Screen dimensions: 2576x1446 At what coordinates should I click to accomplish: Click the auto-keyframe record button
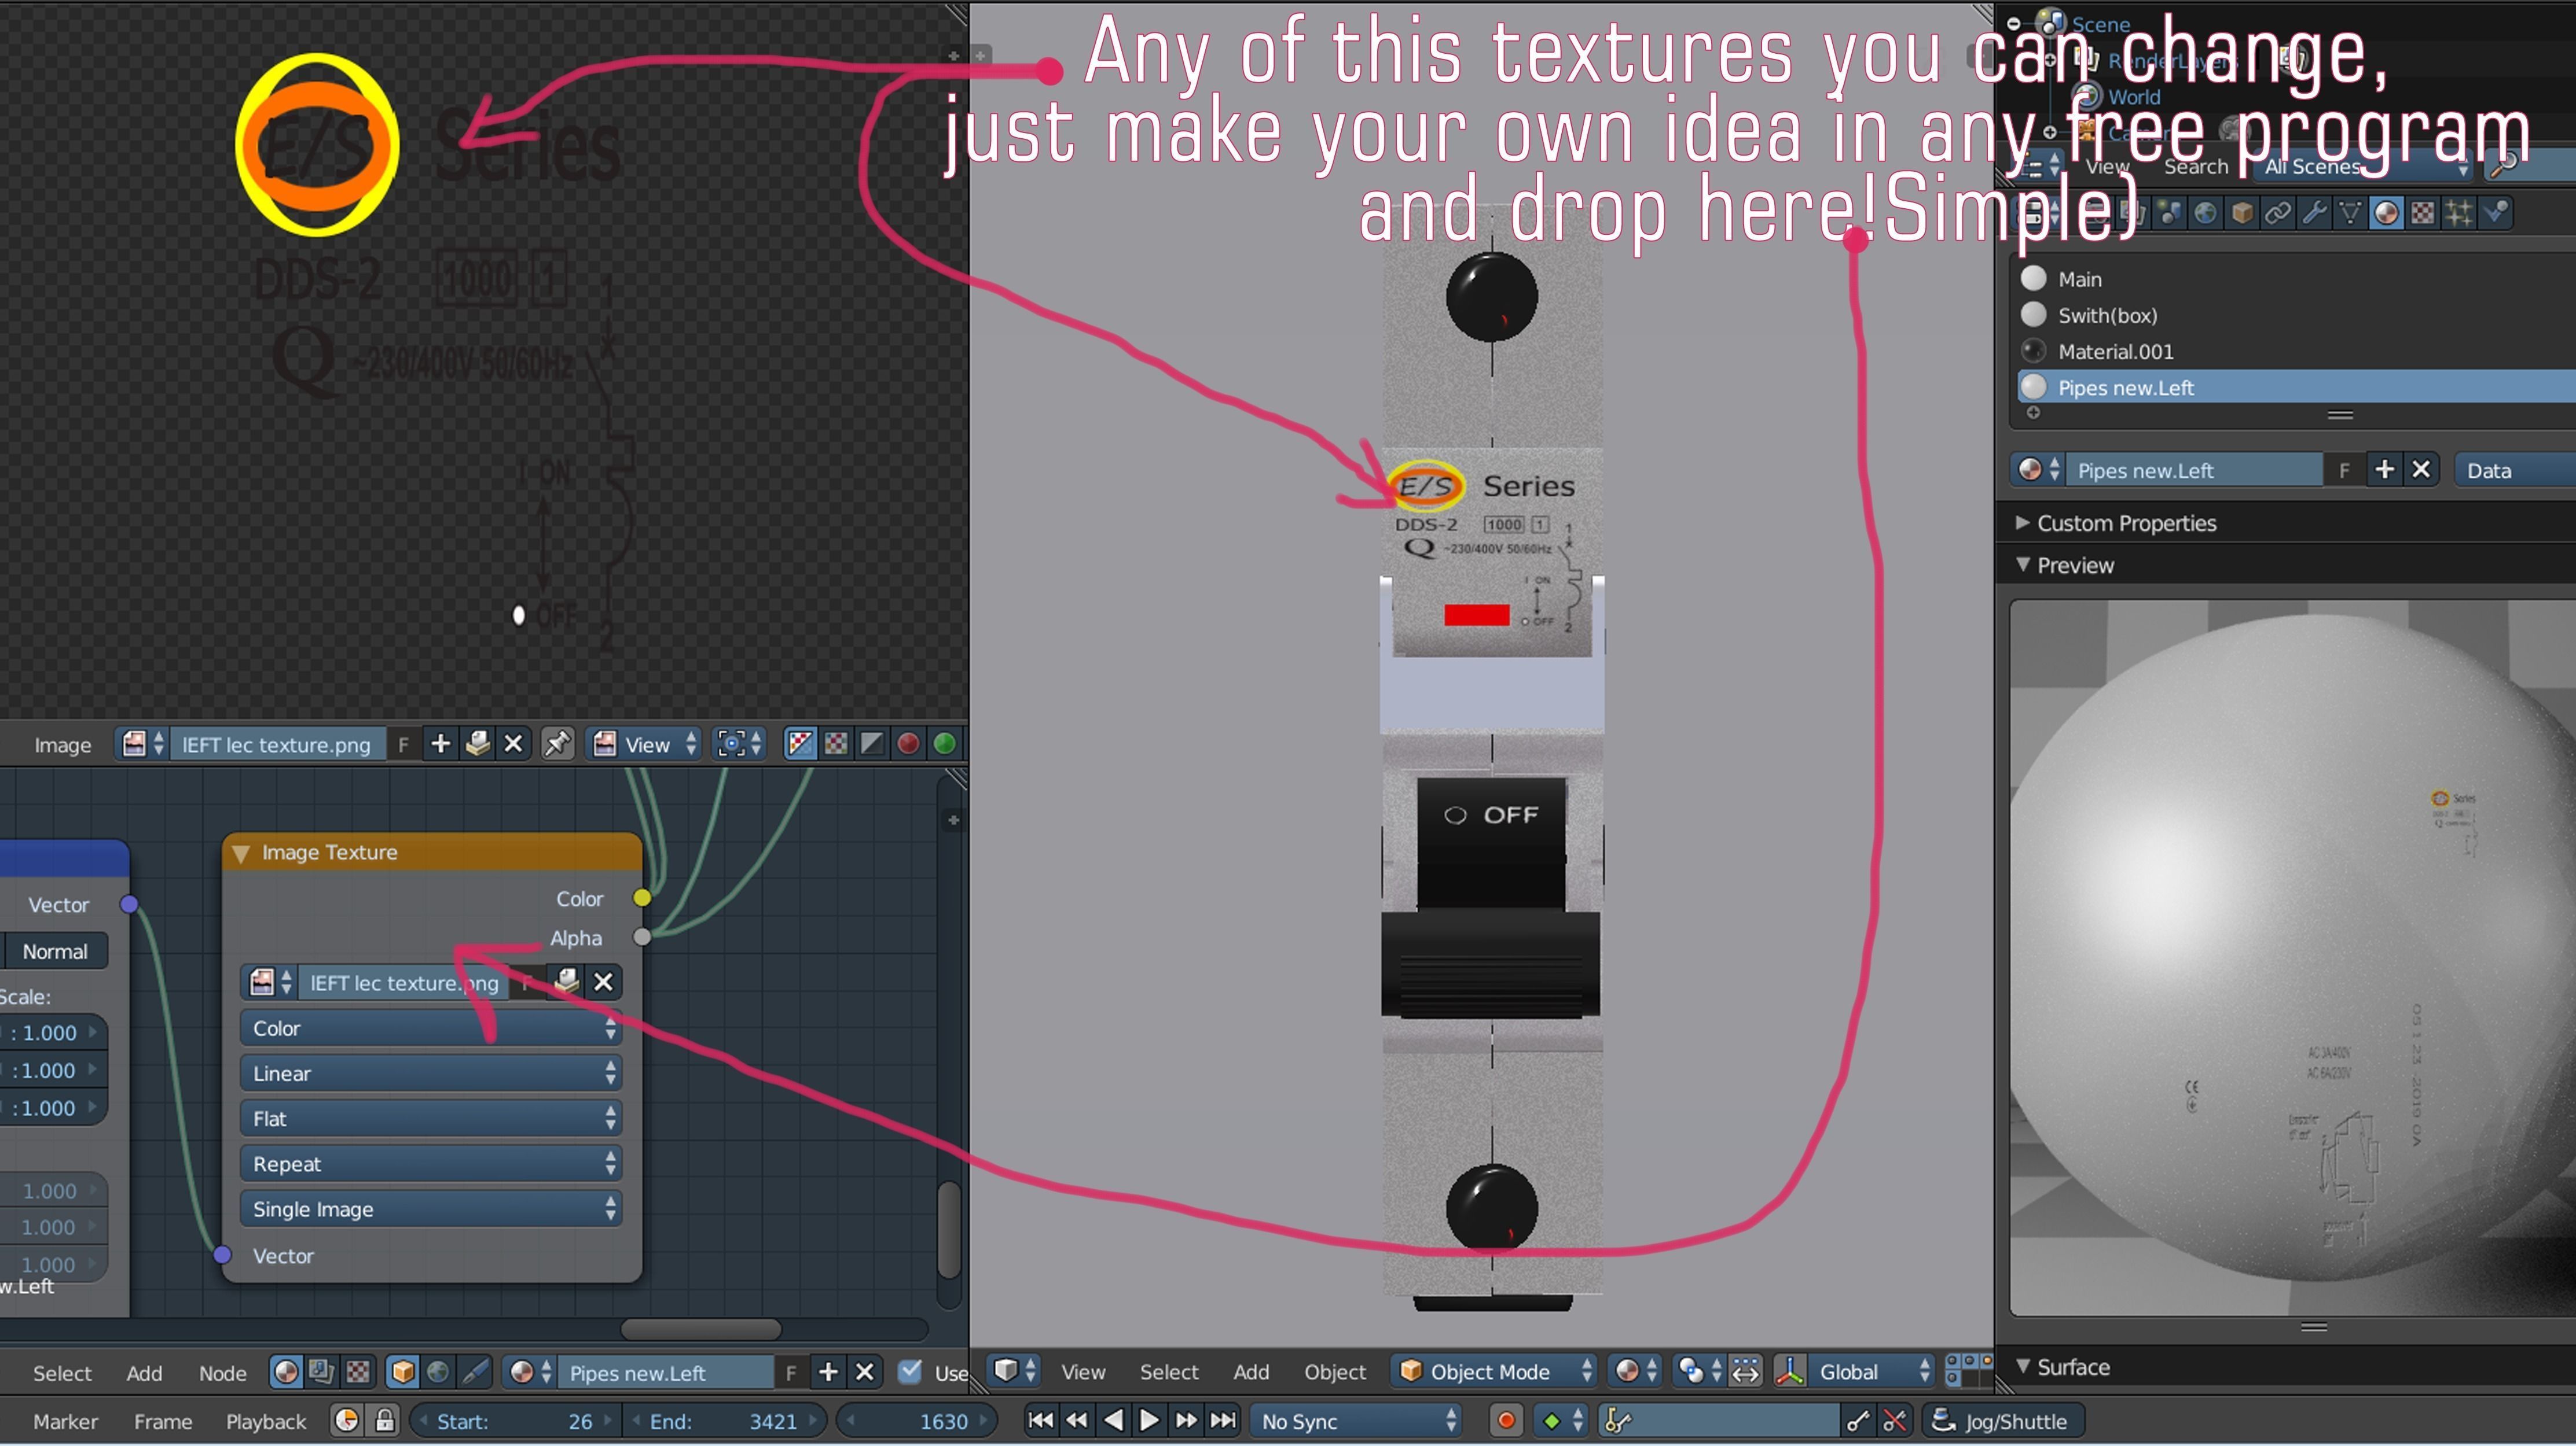(x=1506, y=1420)
